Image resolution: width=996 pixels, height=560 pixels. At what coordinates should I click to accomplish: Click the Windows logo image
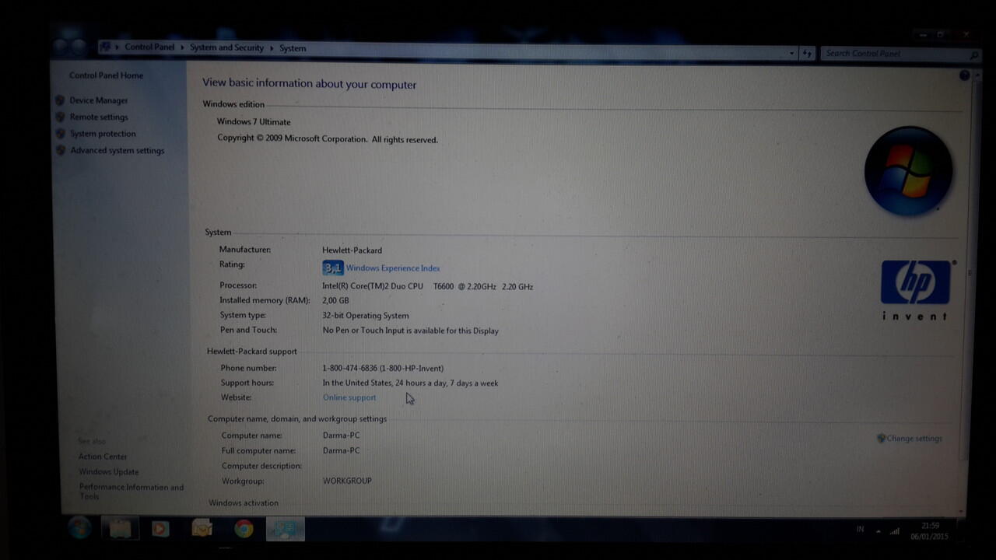(908, 171)
